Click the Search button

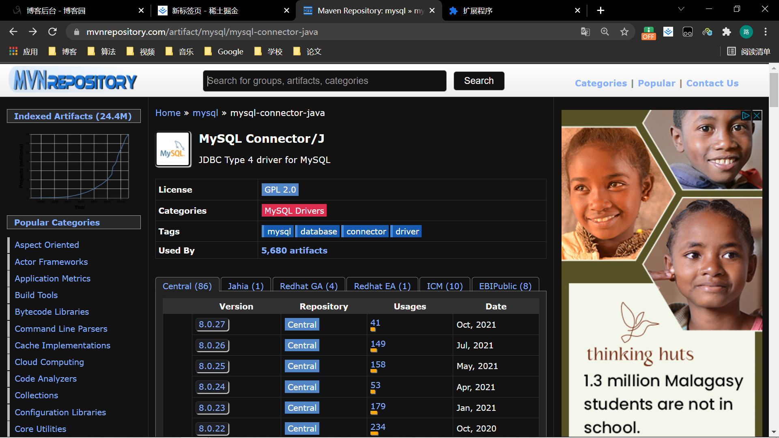pos(479,81)
